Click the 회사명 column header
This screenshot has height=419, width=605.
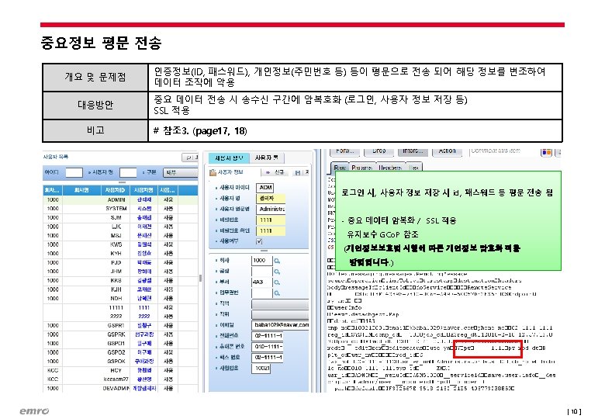pos(81,190)
